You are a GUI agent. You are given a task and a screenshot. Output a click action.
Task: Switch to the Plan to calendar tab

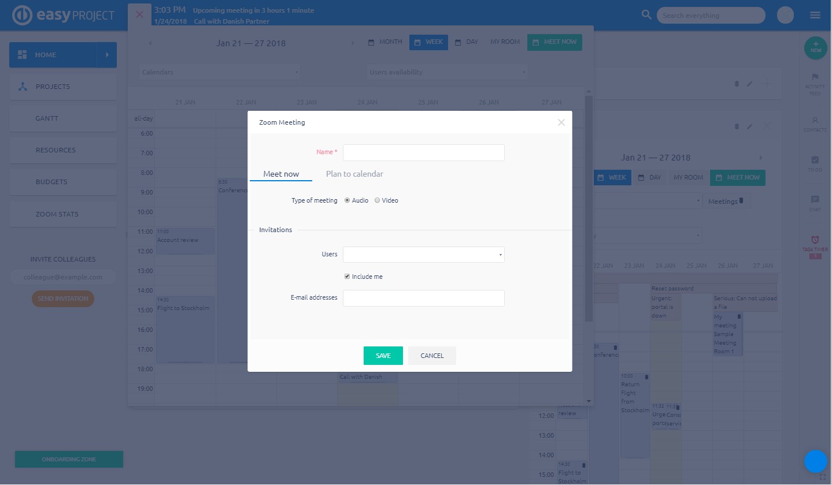pyautogui.click(x=354, y=174)
